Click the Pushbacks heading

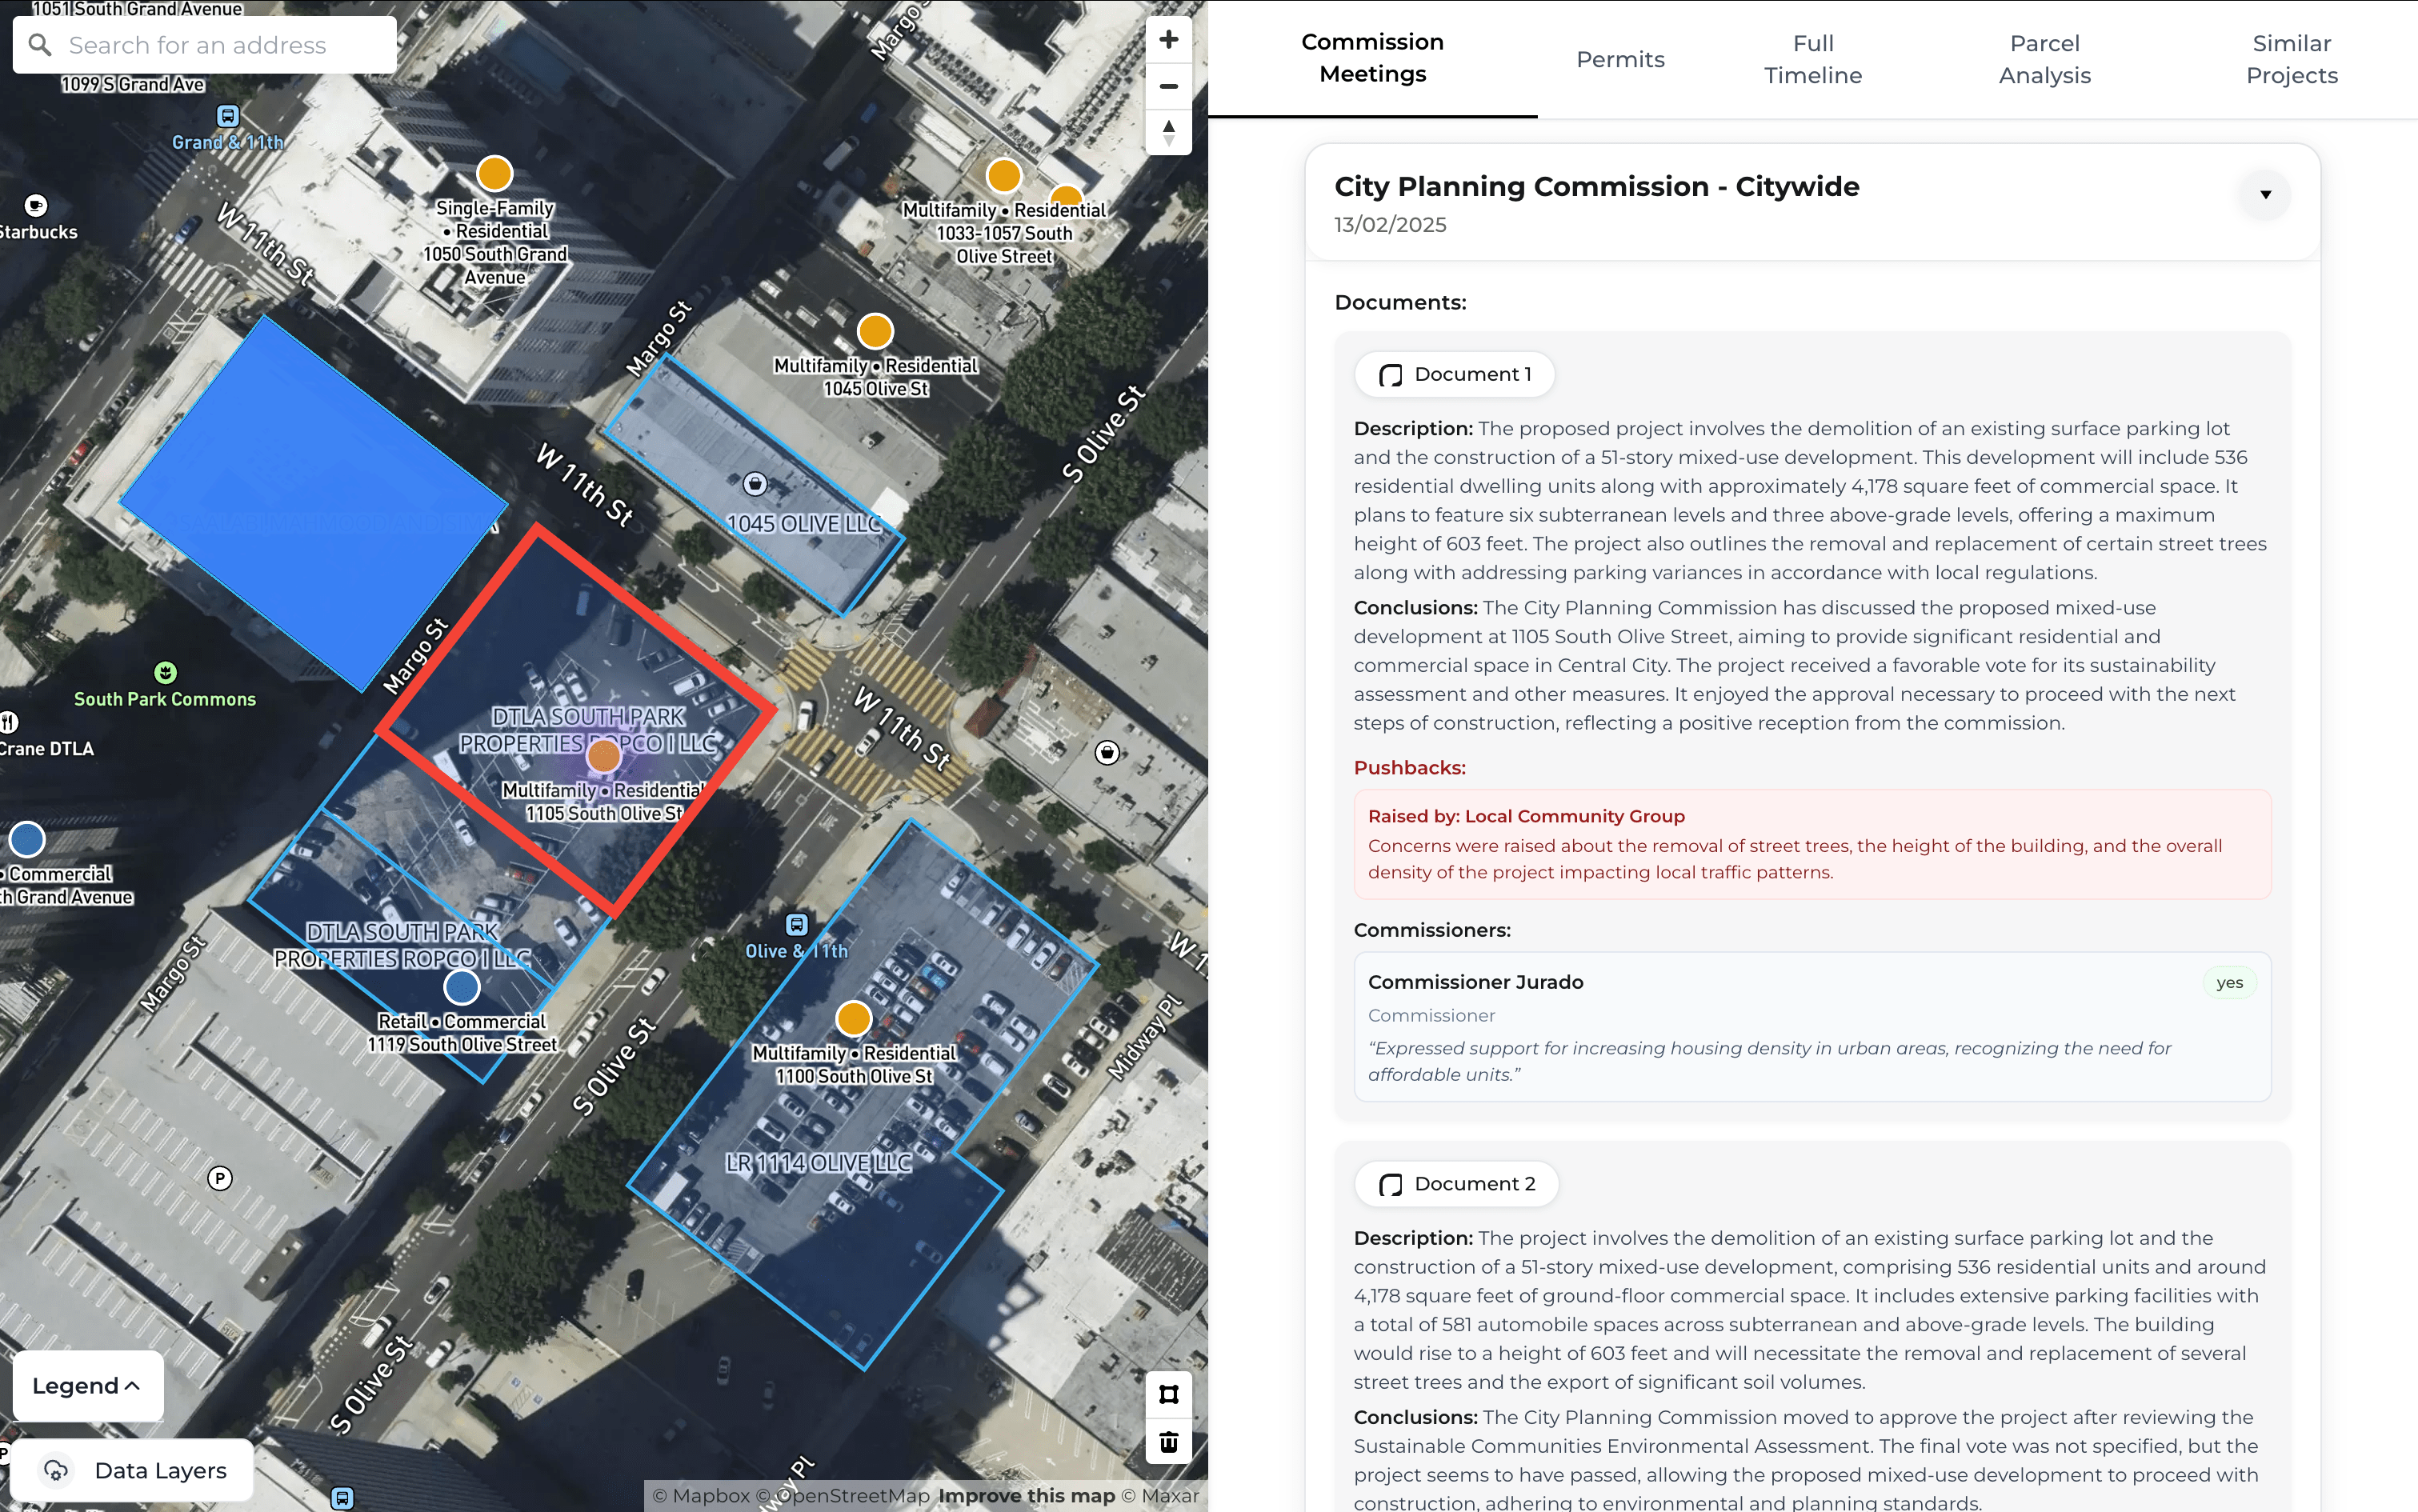(x=1409, y=768)
